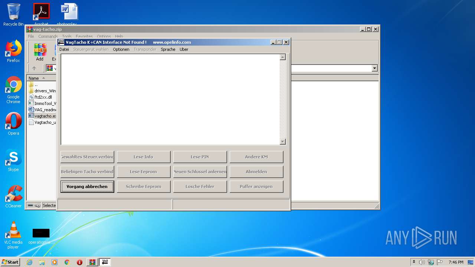This screenshot has width=475, height=267.
Task: Click the volume speaker tray icon
Action: coord(422,262)
